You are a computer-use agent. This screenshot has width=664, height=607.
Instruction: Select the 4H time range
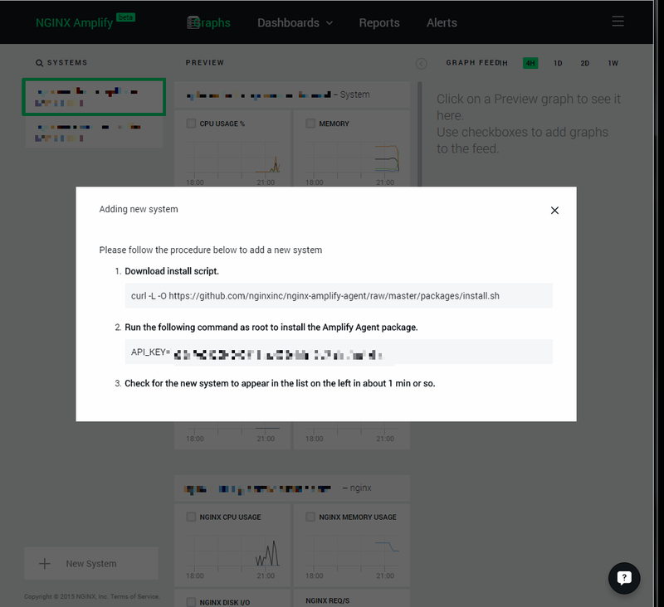530,63
